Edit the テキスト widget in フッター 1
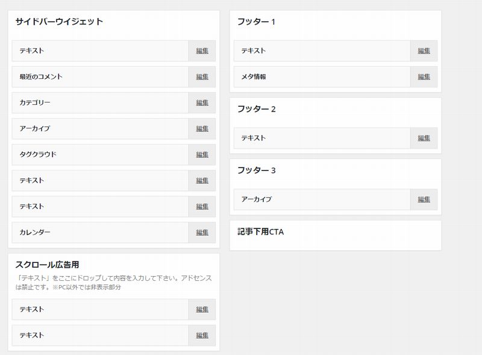The image size is (482, 355). pyautogui.click(x=424, y=51)
